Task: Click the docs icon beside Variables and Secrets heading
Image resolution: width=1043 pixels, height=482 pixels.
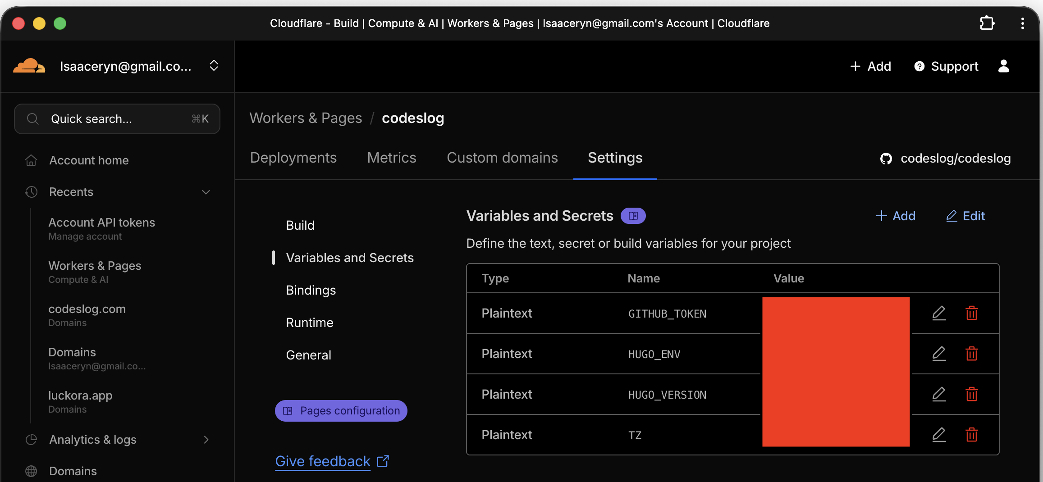Action: coord(633,216)
